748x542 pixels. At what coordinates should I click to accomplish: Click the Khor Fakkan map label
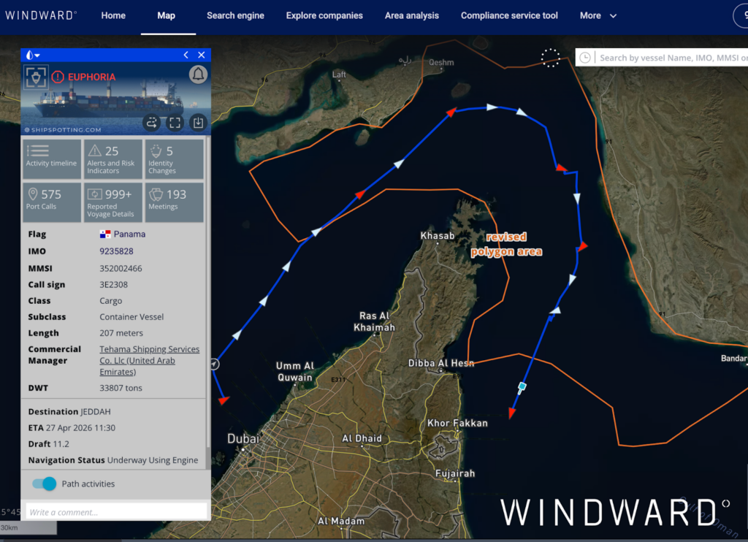[457, 423]
